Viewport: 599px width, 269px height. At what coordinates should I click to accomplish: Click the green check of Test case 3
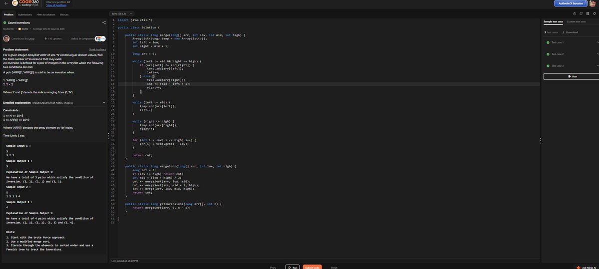coord(548,66)
